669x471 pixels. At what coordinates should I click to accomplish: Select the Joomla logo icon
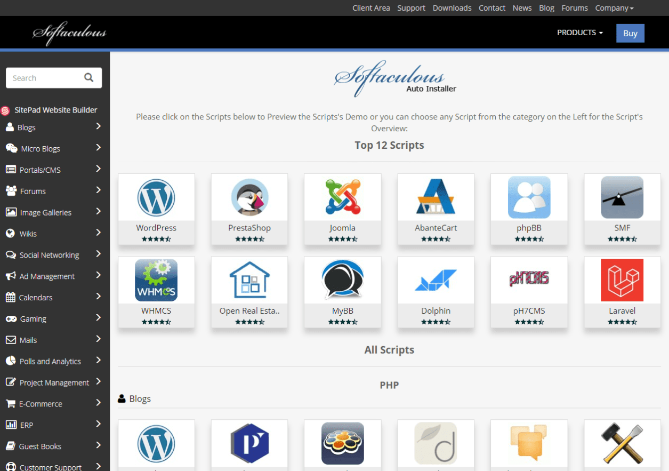342,197
